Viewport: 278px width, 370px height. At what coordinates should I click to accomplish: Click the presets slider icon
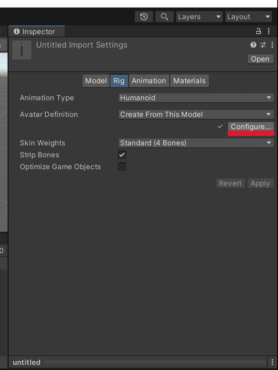click(x=263, y=45)
